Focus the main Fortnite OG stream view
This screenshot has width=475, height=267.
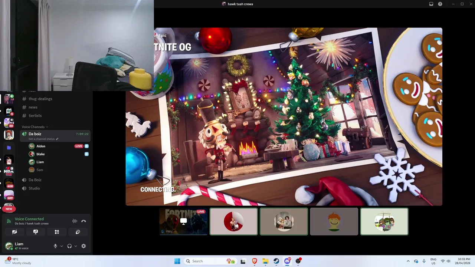click(x=284, y=116)
